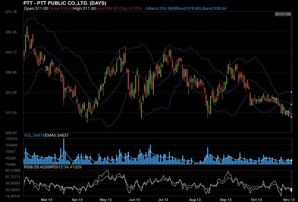Select the Low:309.00 value
The height and width of the screenshot is (202, 298).
point(107,8)
